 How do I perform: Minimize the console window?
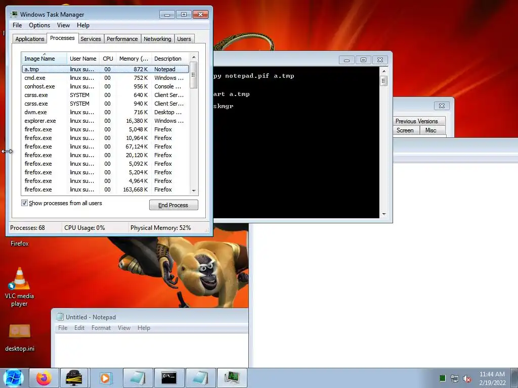click(x=347, y=60)
